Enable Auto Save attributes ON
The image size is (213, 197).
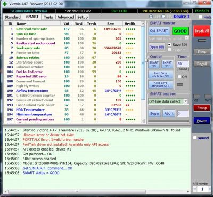click(x=160, y=75)
